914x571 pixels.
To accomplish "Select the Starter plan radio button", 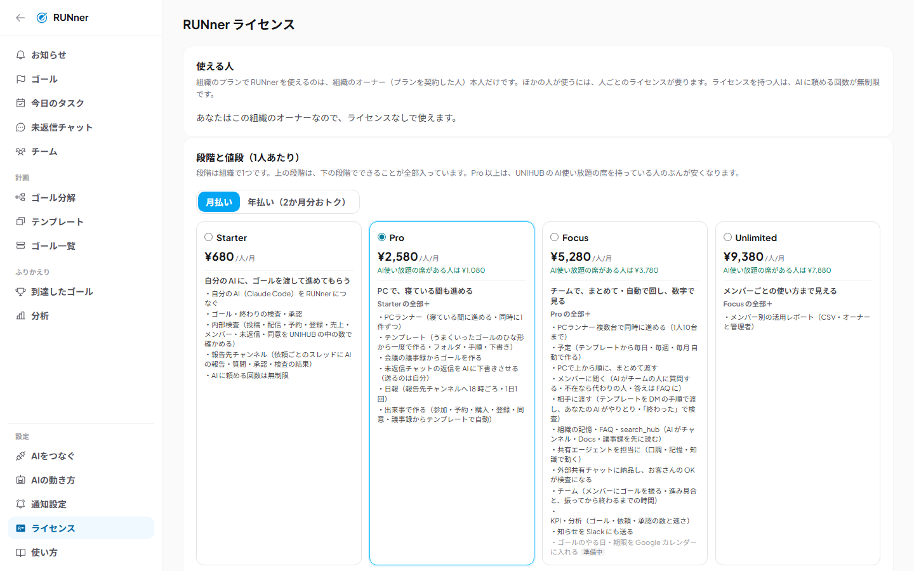I will 208,237.
